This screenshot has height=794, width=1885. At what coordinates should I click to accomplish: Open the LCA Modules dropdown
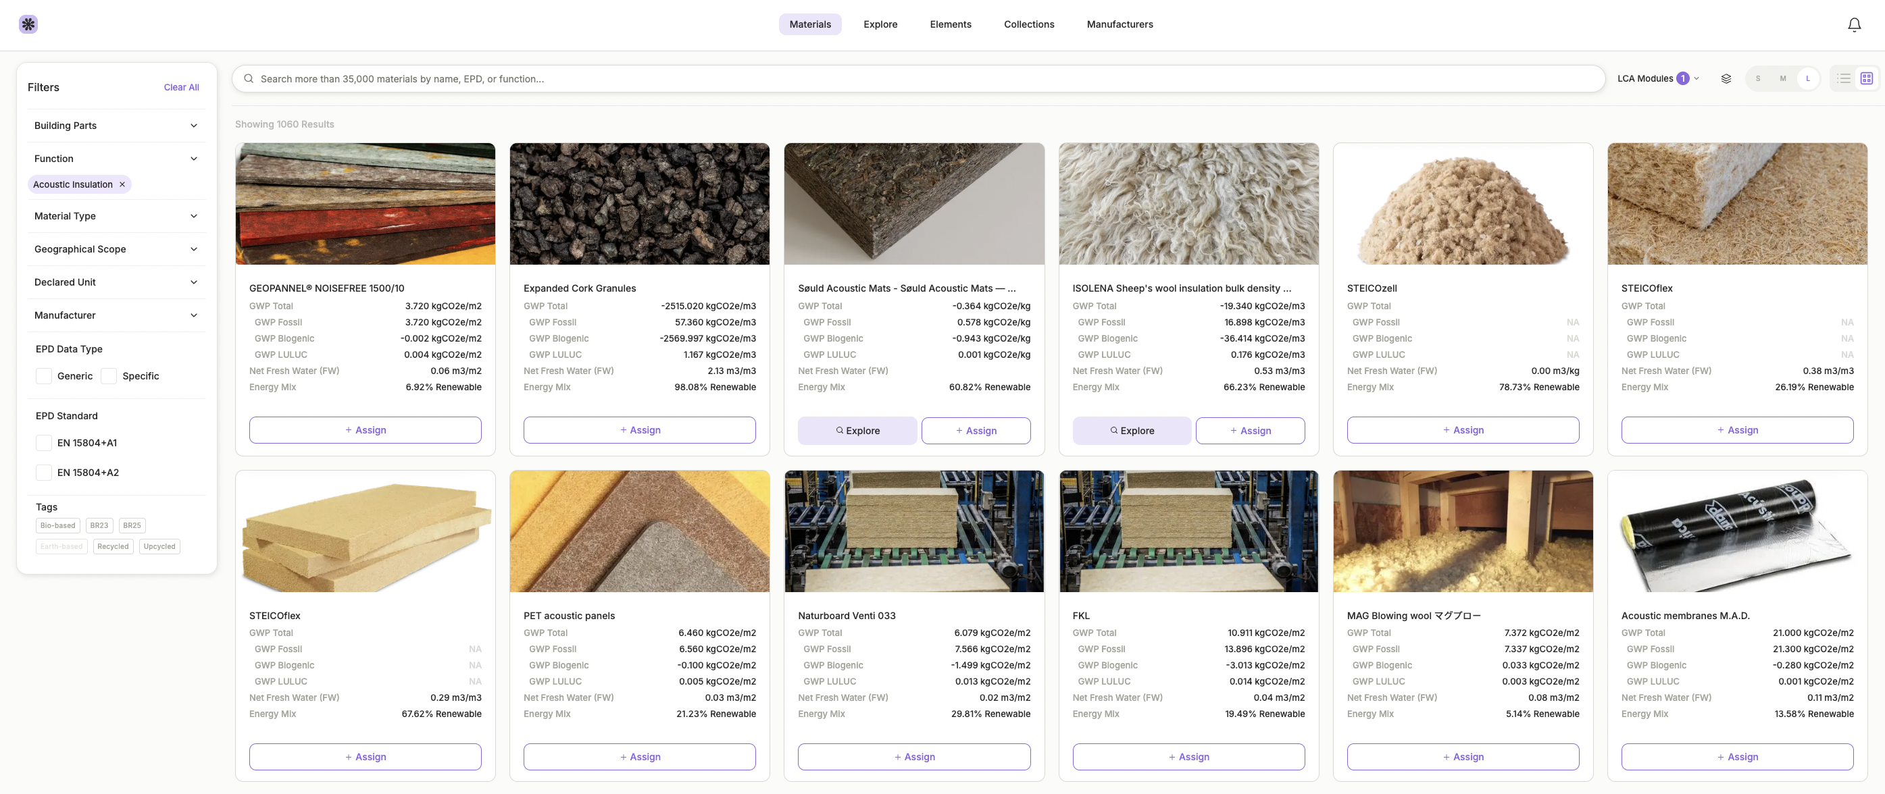(1657, 79)
